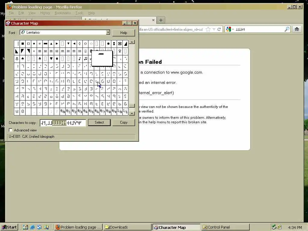Select the up-pointing black triangle character

coord(51,44)
